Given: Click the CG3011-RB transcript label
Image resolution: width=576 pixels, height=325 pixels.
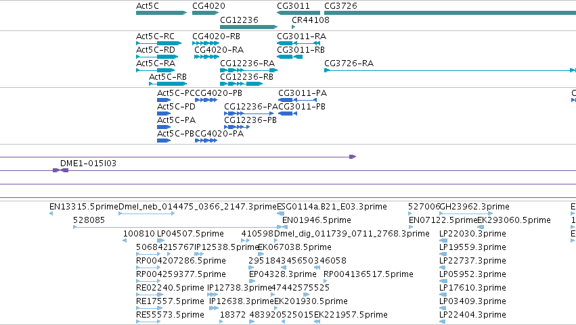Looking at the screenshot, I should (301, 50).
